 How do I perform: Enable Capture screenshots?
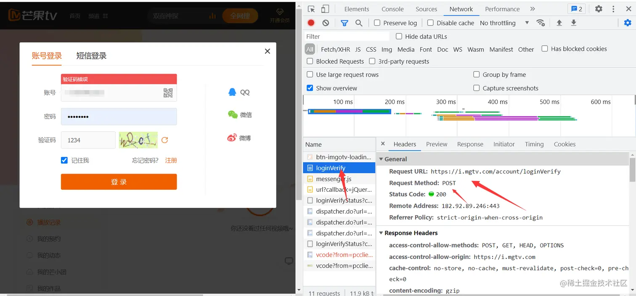point(477,88)
